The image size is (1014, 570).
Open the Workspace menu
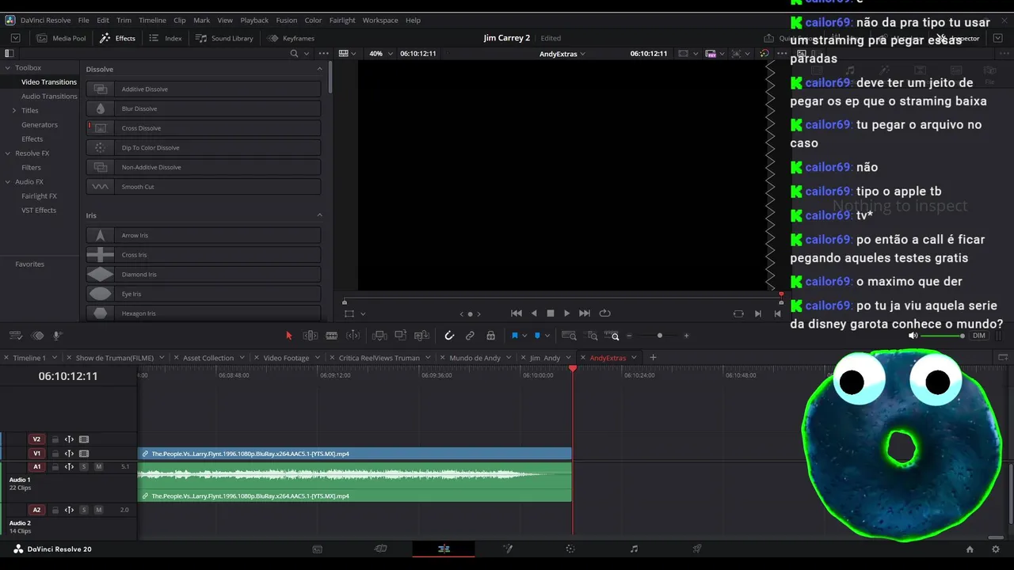[x=380, y=20]
